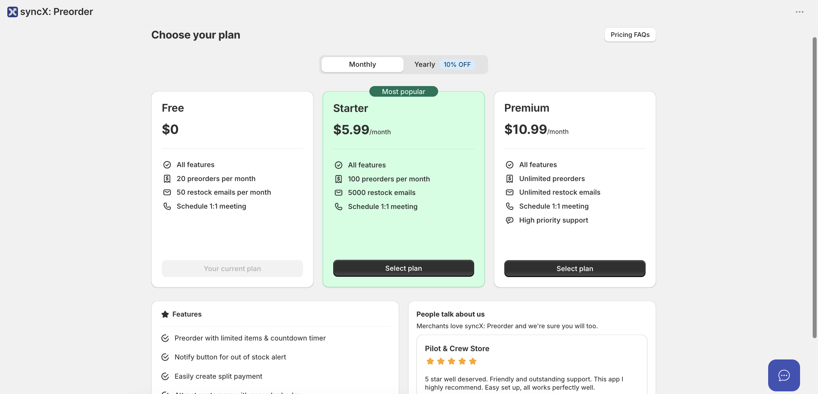The image size is (818, 394).
Task: Switch billing to Yearly
Action: click(425, 64)
